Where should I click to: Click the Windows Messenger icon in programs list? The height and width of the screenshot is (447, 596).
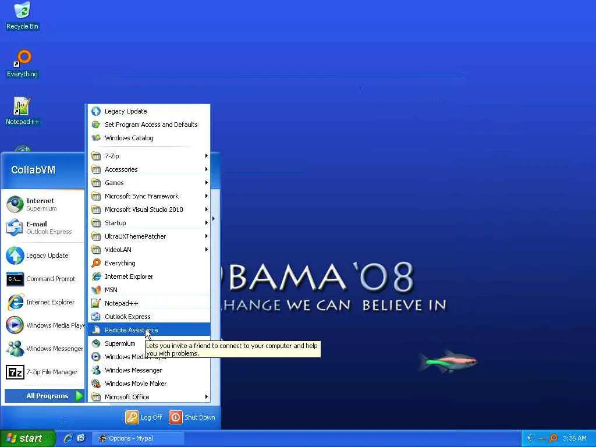[x=96, y=370]
